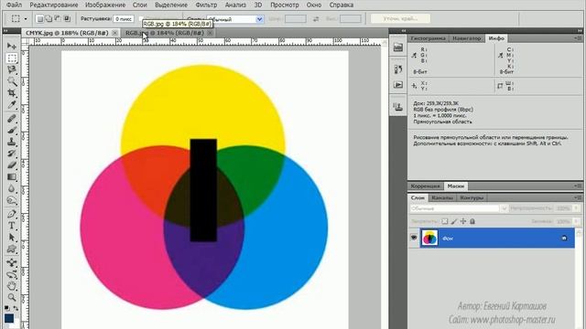
Task: Select the Quick Selection tool
Action: (x=12, y=81)
